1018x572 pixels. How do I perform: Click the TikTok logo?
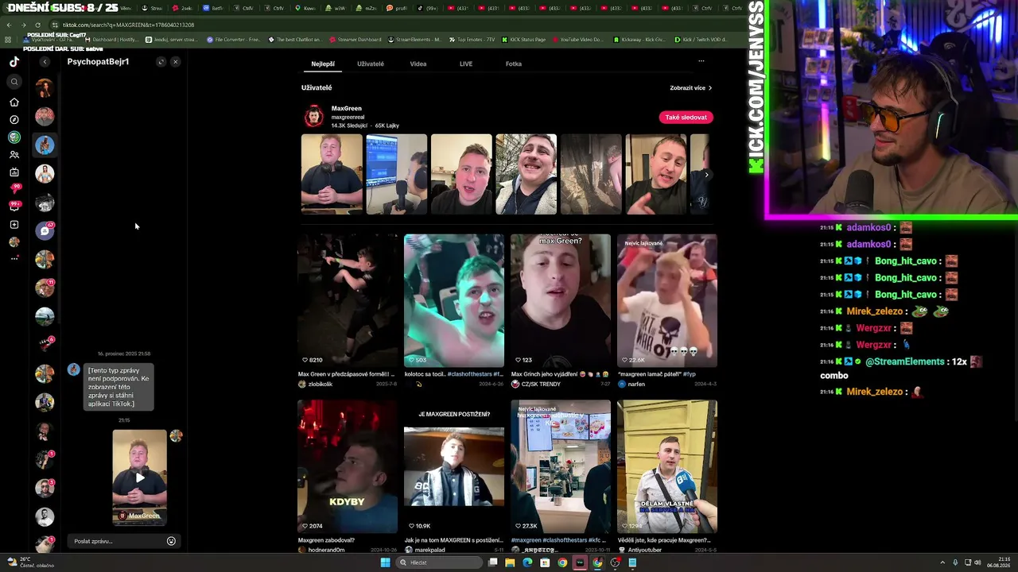(x=14, y=61)
